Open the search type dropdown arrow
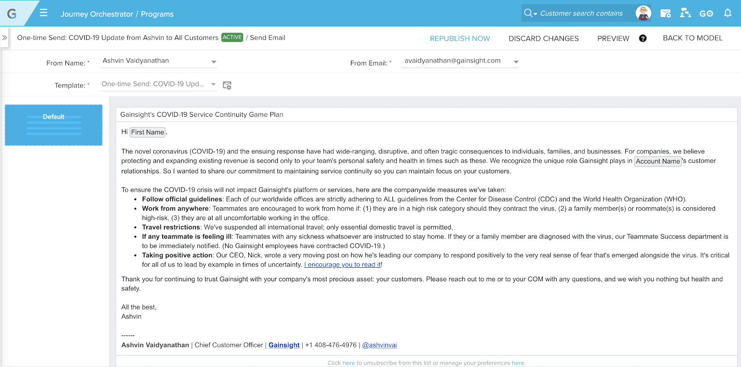 pos(535,14)
